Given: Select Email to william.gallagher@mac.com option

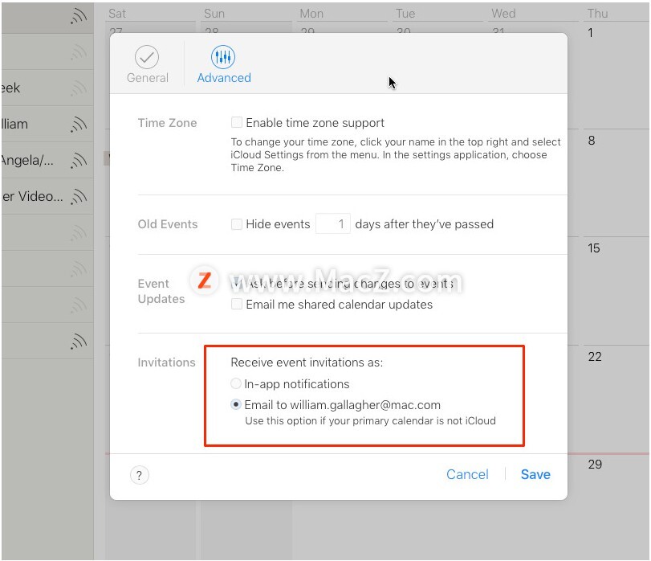Looking at the screenshot, I should [x=236, y=404].
